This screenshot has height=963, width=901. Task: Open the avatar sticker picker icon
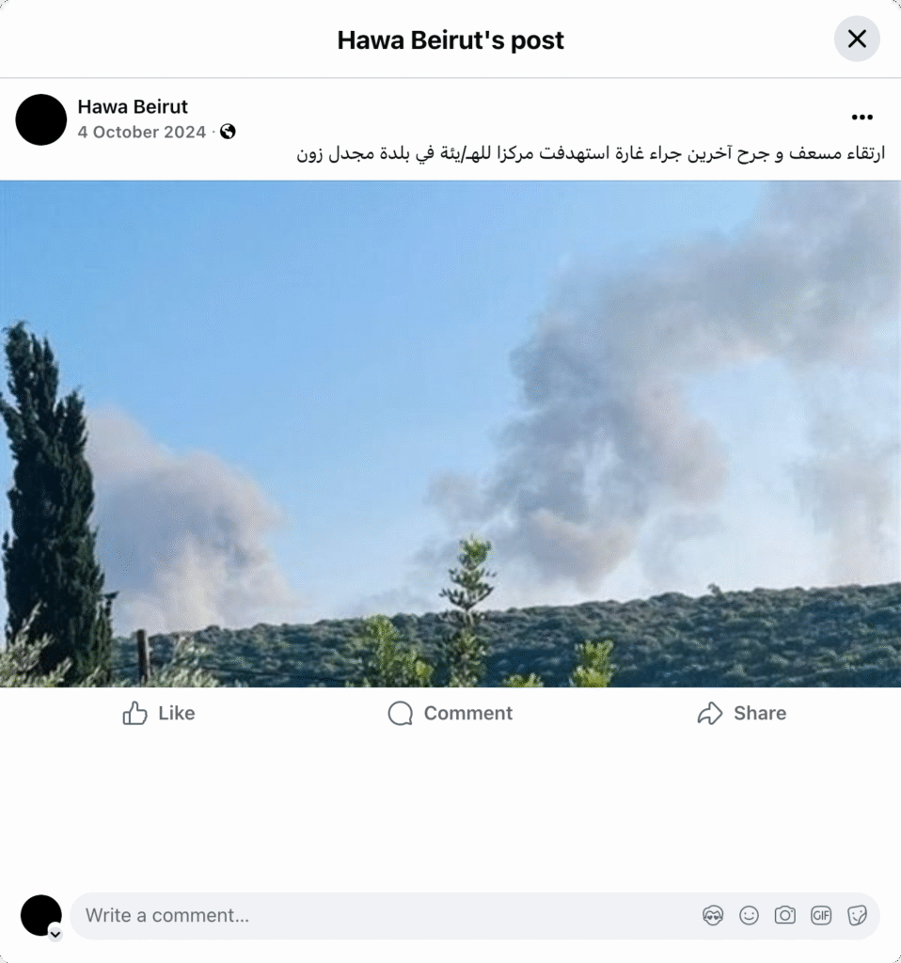coord(713,916)
